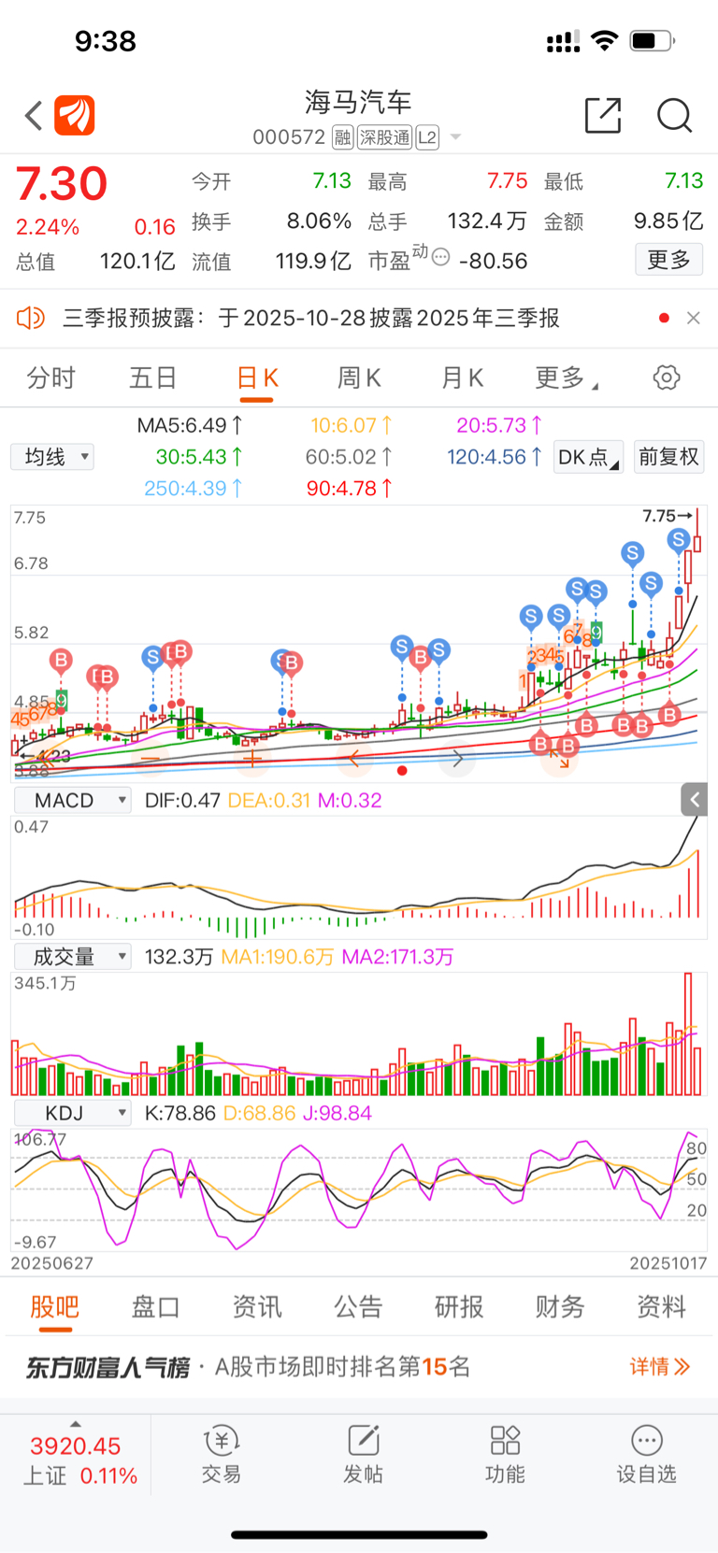Tap the 更多 quote details button
Image resolution: width=718 pixels, height=1553 pixels.
(669, 259)
